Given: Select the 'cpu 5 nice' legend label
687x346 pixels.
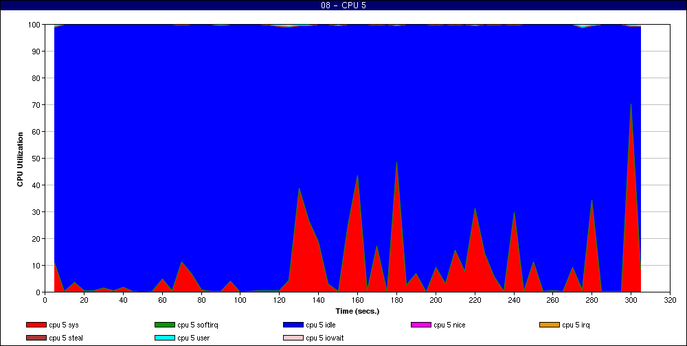Looking at the screenshot, I should [449, 325].
